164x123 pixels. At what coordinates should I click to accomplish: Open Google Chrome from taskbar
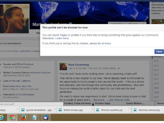12,117
